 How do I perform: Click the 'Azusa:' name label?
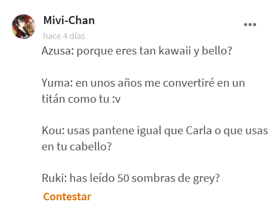tap(58, 51)
